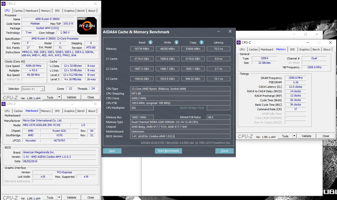
Task: Open Graphics tab in right CPU-Z Memory window
Action: pos(304,49)
